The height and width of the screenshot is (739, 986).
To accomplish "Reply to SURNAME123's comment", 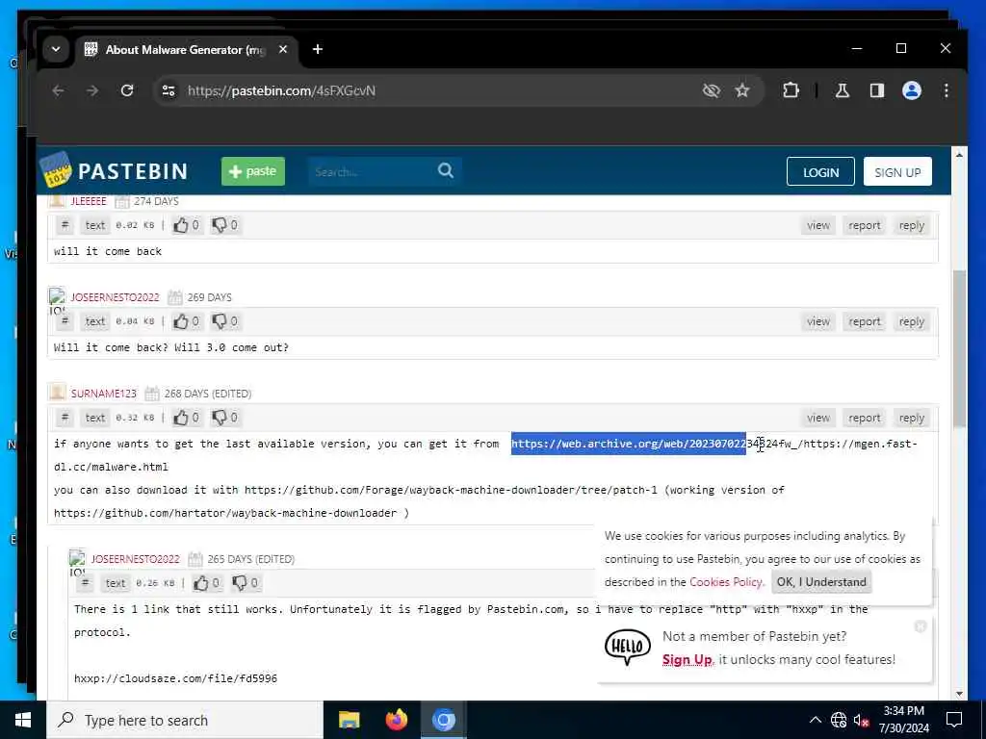I will 911,418.
